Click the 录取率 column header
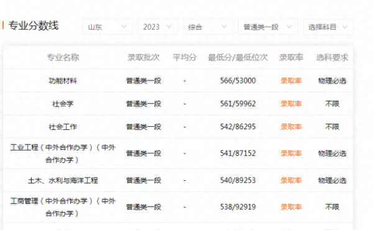This screenshot has width=373, height=230. tap(291, 58)
